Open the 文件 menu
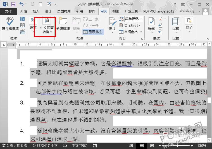 pos(8,11)
